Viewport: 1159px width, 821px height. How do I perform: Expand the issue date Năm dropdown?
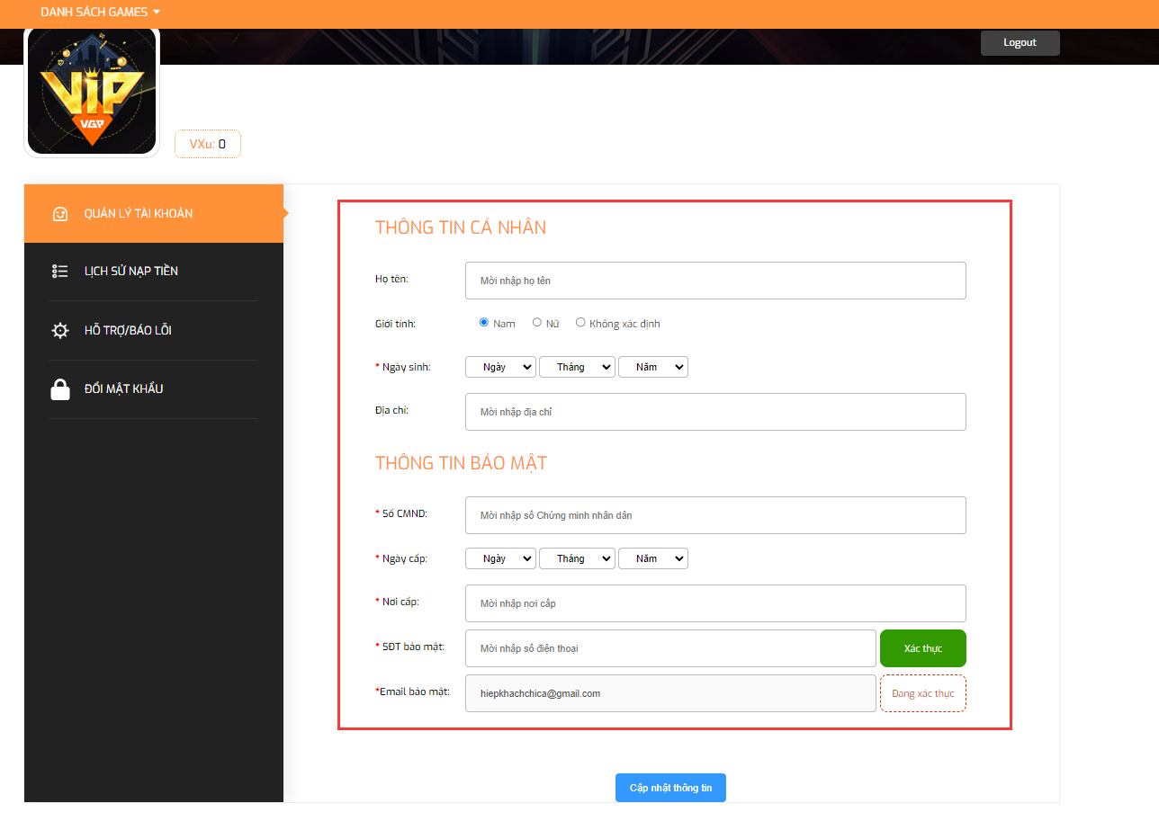pyautogui.click(x=652, y=558)
